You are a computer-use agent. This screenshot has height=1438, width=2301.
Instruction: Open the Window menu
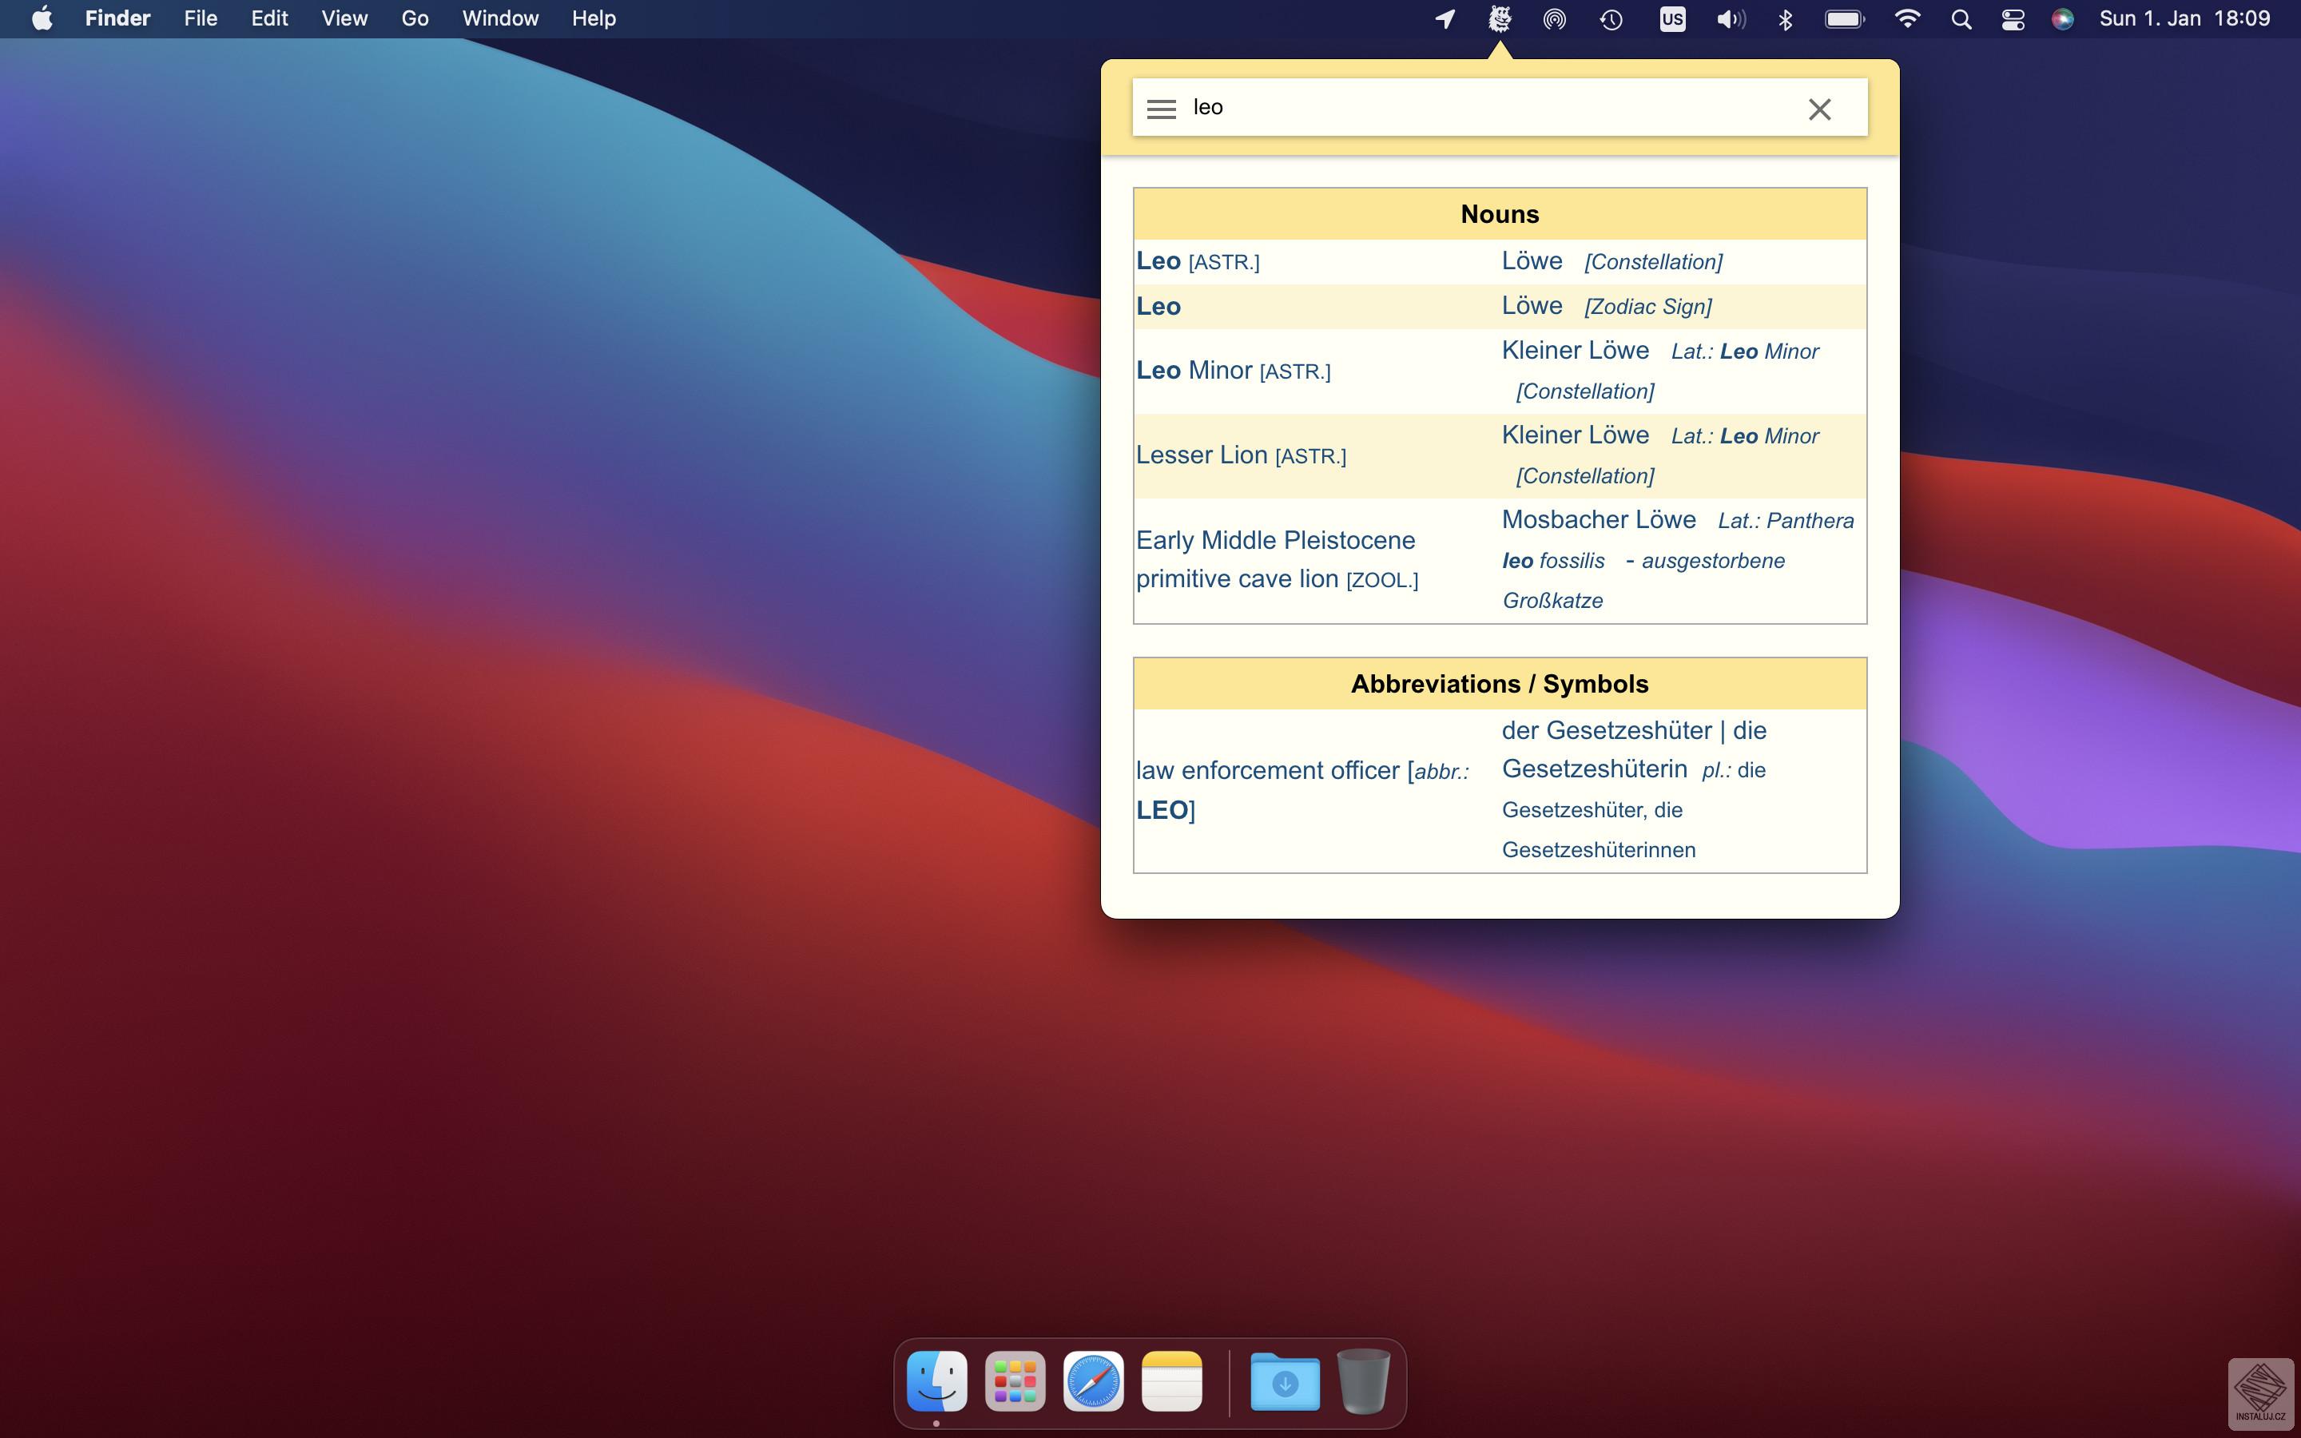[499, 18]
